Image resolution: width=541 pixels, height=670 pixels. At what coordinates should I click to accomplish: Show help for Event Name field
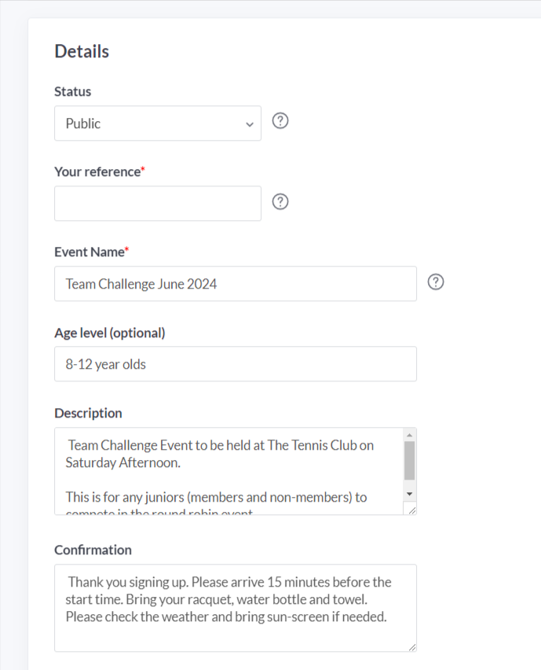pos(436,282)
